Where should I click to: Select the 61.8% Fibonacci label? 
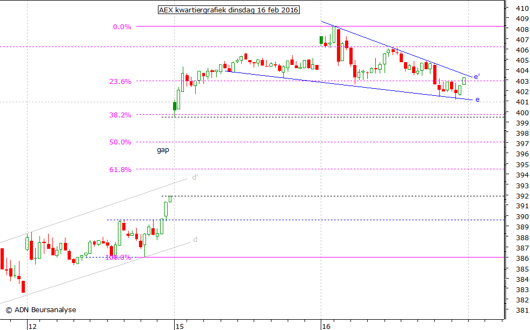120,170
